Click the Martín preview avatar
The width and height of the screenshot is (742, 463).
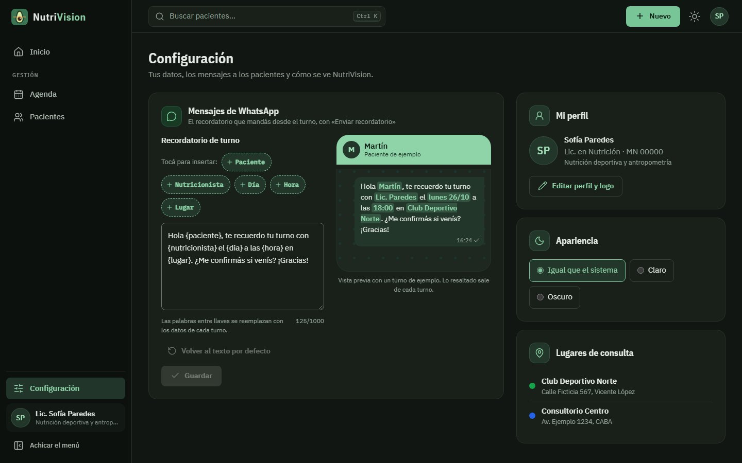351,150
